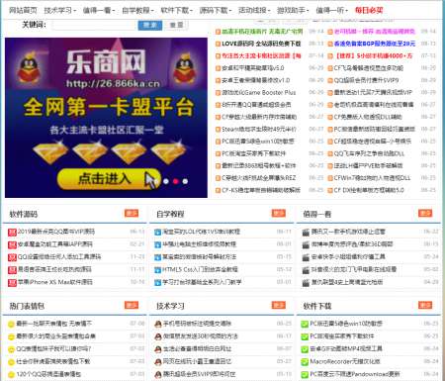
Task: Click the green icon beside MacroRecorder entry
Action: (305, 362)
